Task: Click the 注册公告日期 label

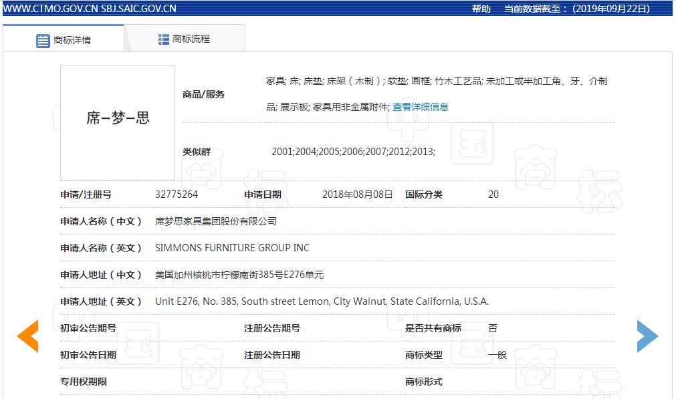Action: coord(272,355)
